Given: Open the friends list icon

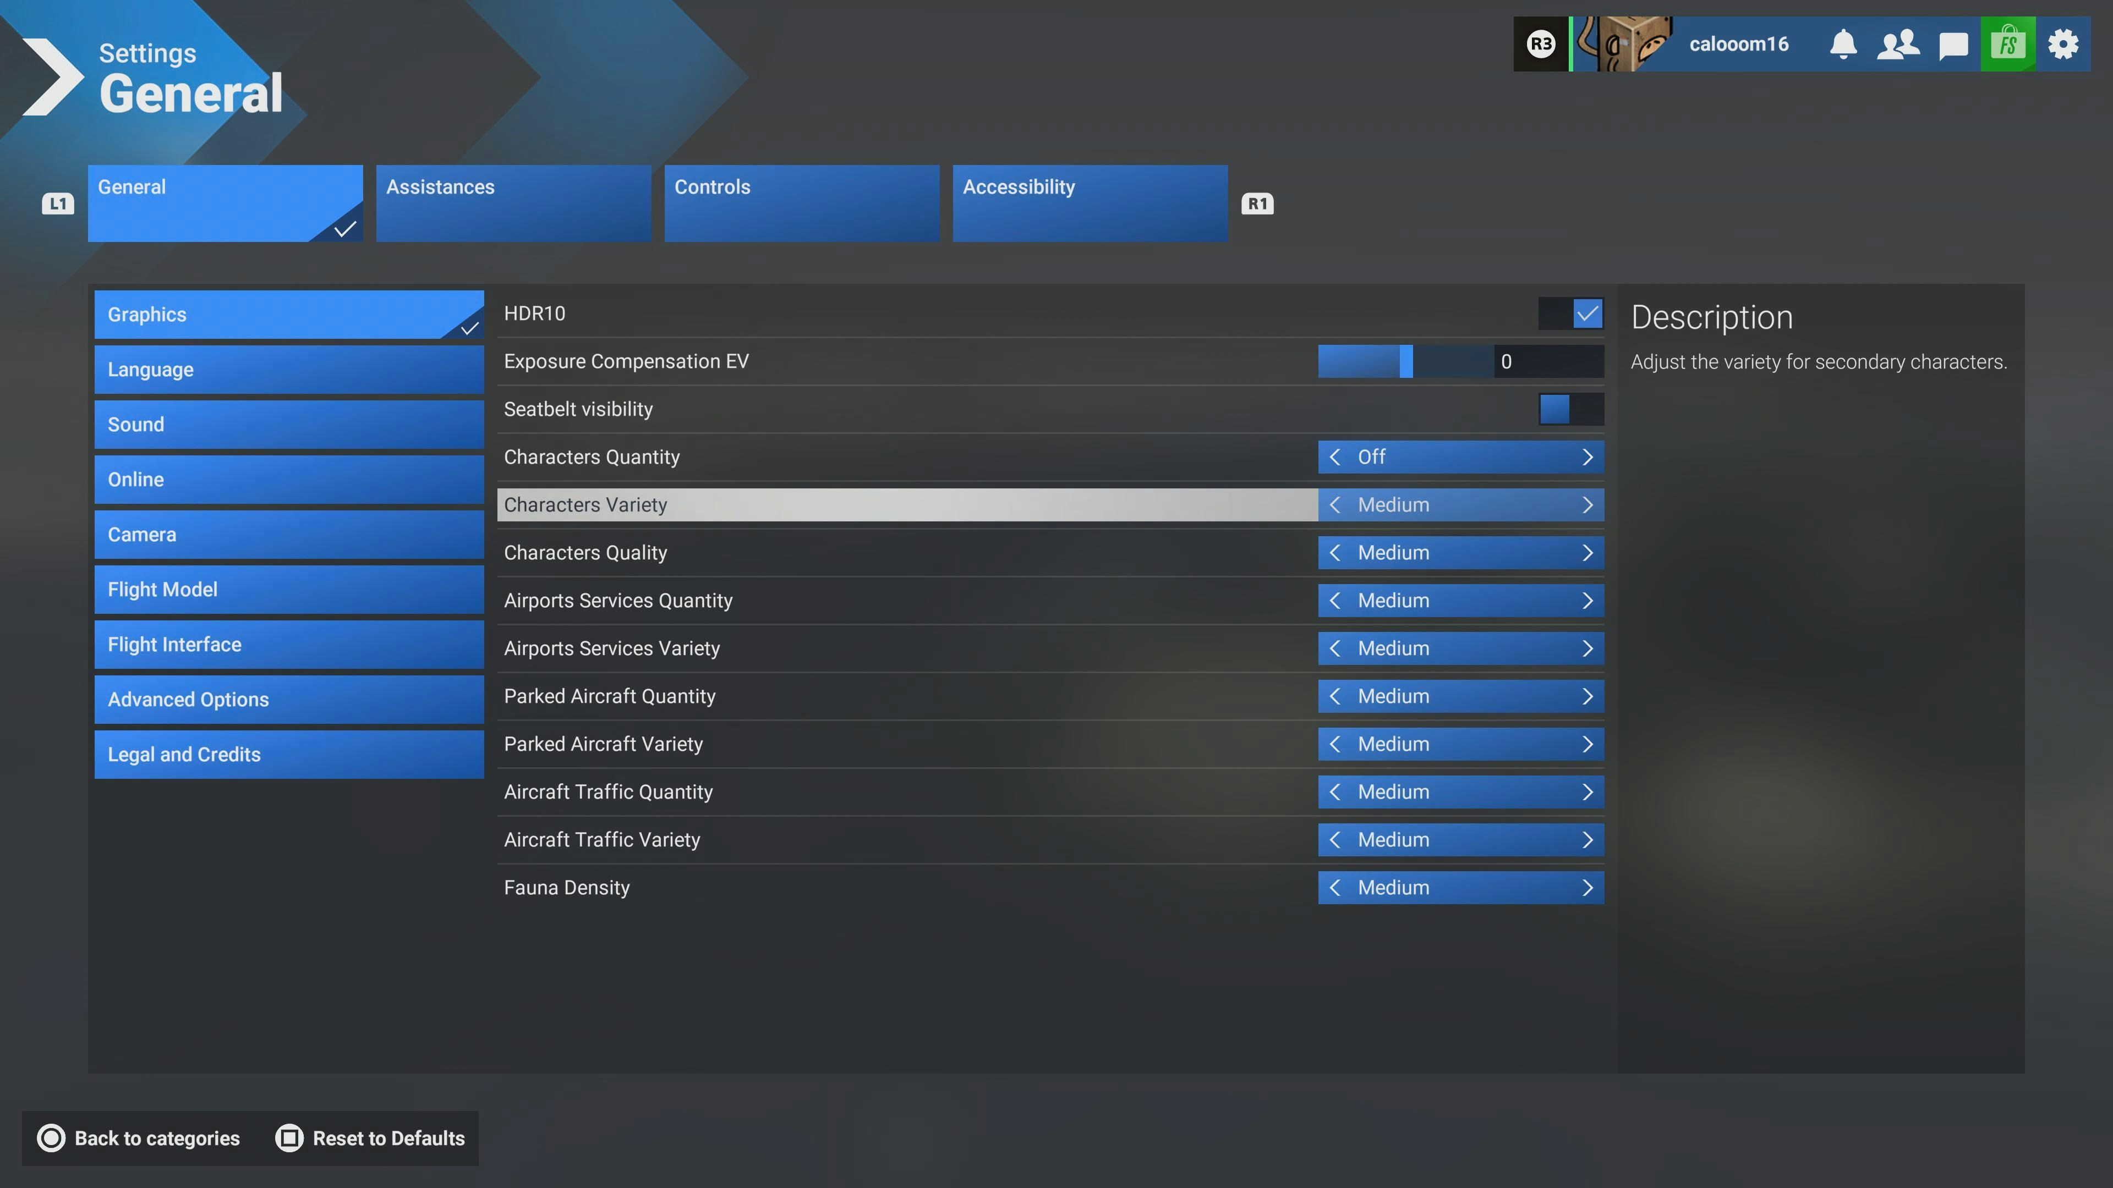Looking at the screenshot, I should (1898, 44).
